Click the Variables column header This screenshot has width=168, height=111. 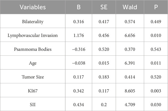click(x=33, y=7)
